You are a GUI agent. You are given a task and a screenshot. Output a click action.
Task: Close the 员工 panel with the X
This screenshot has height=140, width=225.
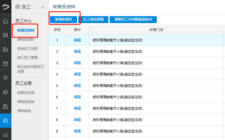tap(42, 7)
